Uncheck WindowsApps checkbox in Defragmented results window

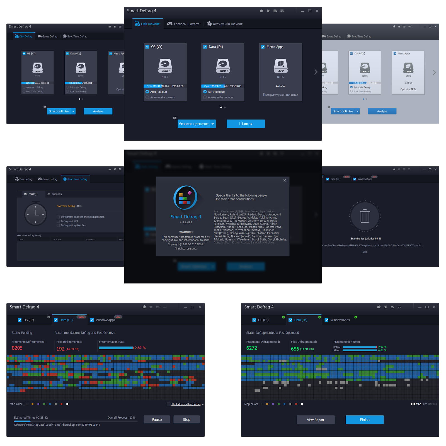pyautogui.click(x=326, y=320)
